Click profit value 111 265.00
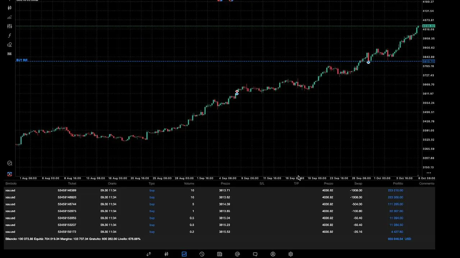The image size is (460, 258). (x=396, y=204)
